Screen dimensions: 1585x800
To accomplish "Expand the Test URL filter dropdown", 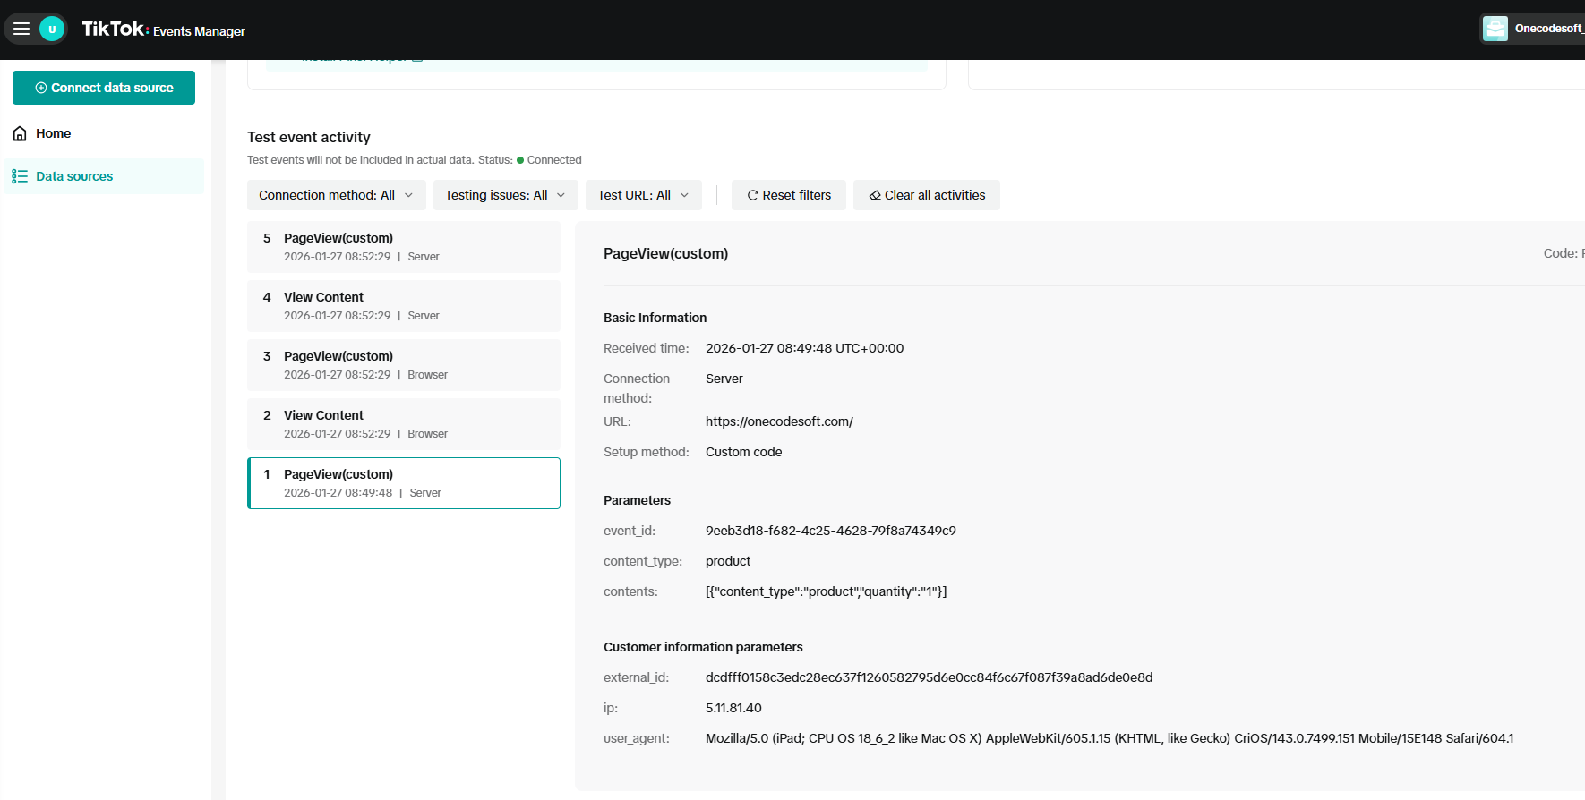I will (x=644, y=195).
